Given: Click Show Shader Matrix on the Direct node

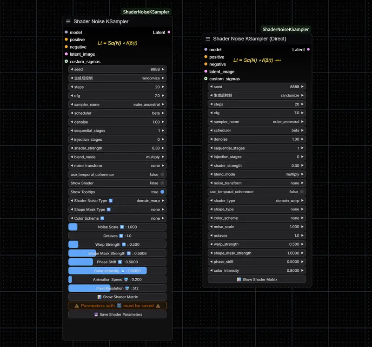Looking at the screenshot, I should pos(257,280).
